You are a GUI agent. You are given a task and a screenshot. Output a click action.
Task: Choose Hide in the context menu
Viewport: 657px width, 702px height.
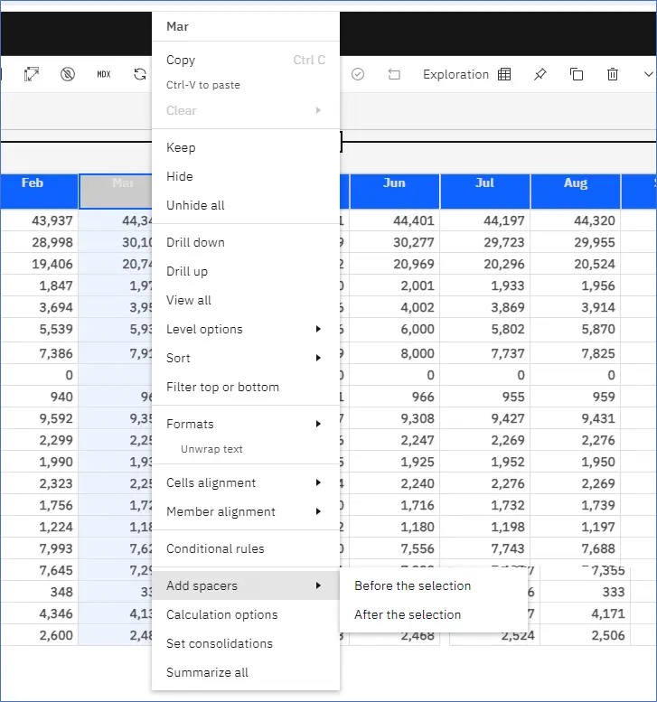246,176
